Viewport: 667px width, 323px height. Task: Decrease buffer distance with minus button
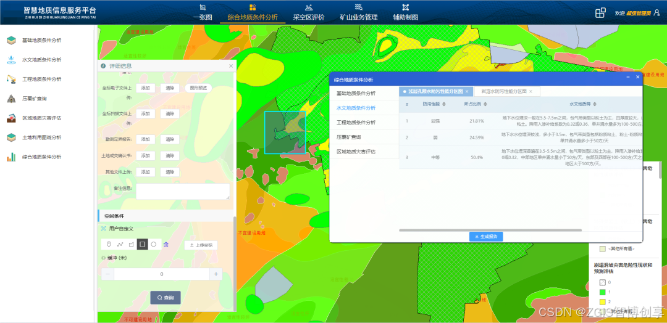pyautogui.click(x=107, y=274)
